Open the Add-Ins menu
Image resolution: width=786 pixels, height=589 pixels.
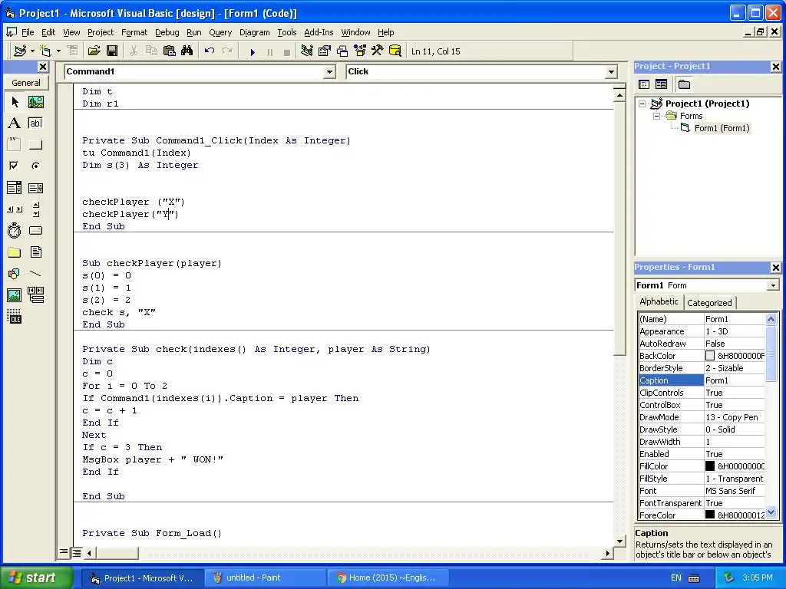[319, 32]
